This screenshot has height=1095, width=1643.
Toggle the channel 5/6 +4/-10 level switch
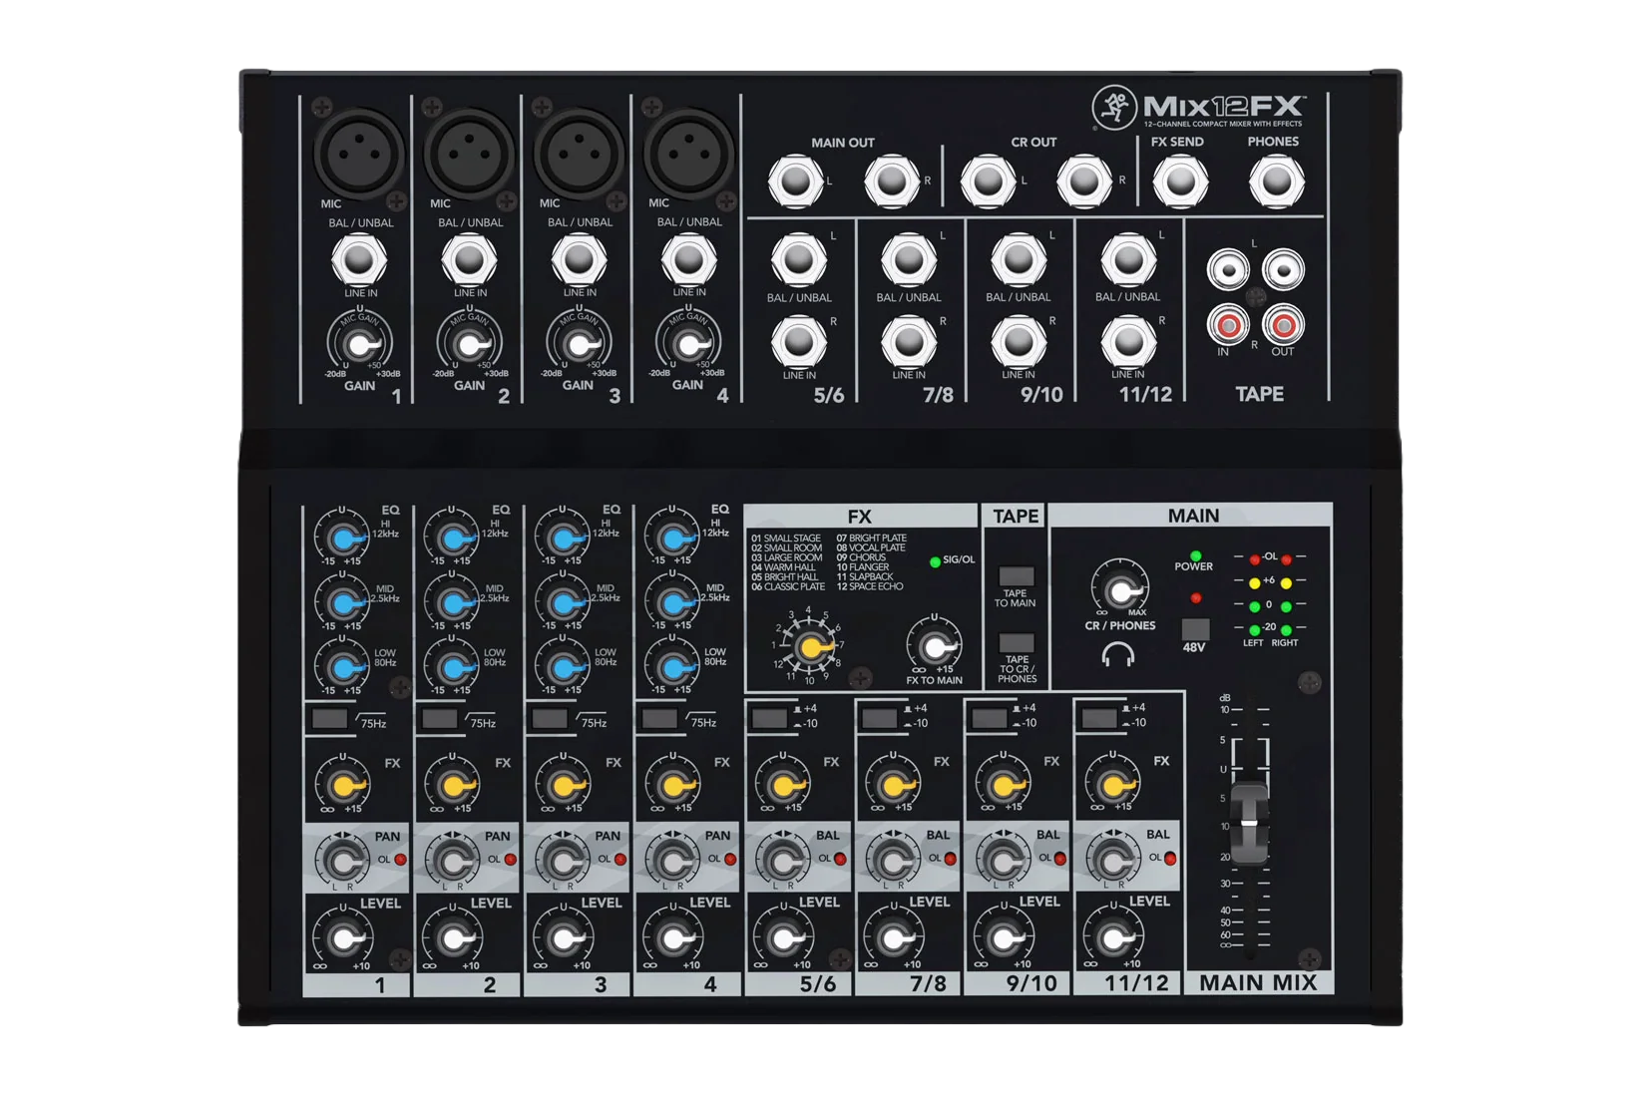[768, 717]
